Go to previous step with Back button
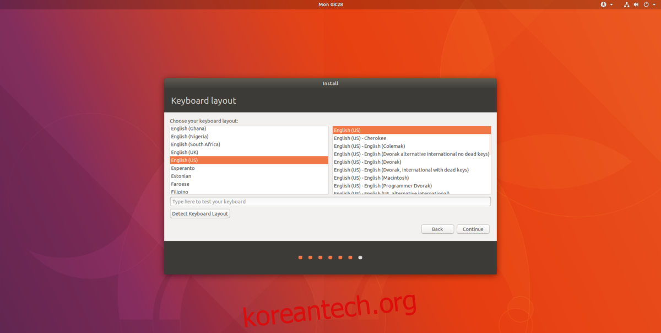The width and height of the screenshot is (661, 333). 437,229
